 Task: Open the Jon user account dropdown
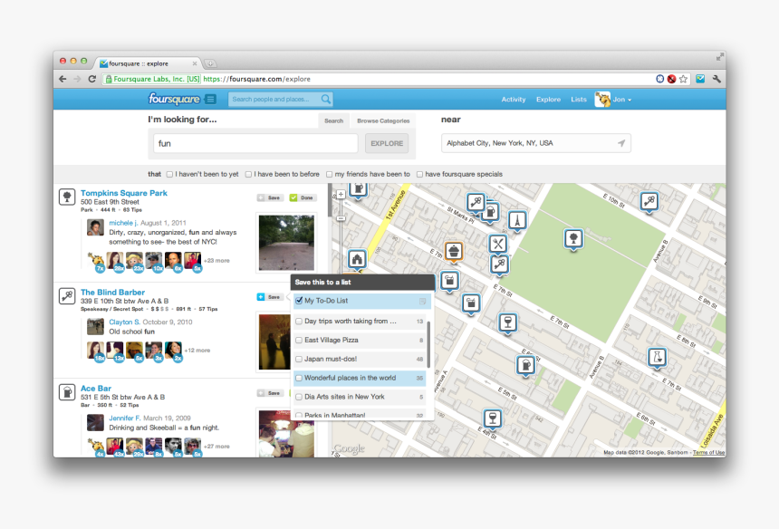(613, 100)
